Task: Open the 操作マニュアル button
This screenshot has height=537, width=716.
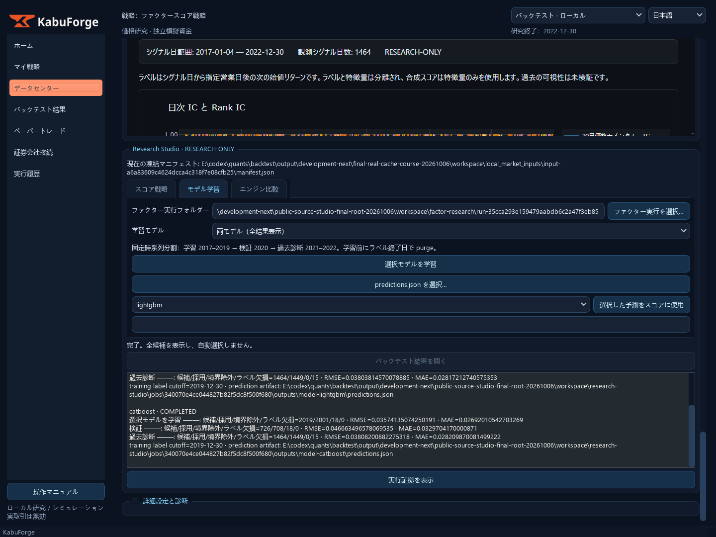Action: click(56, 492)
